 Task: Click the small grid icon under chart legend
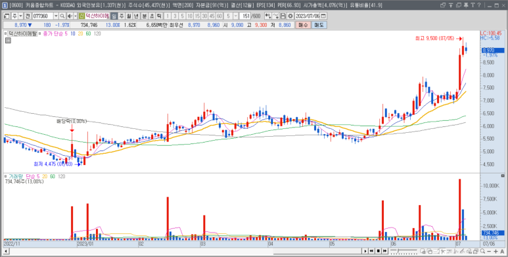(x=8, y=40)
